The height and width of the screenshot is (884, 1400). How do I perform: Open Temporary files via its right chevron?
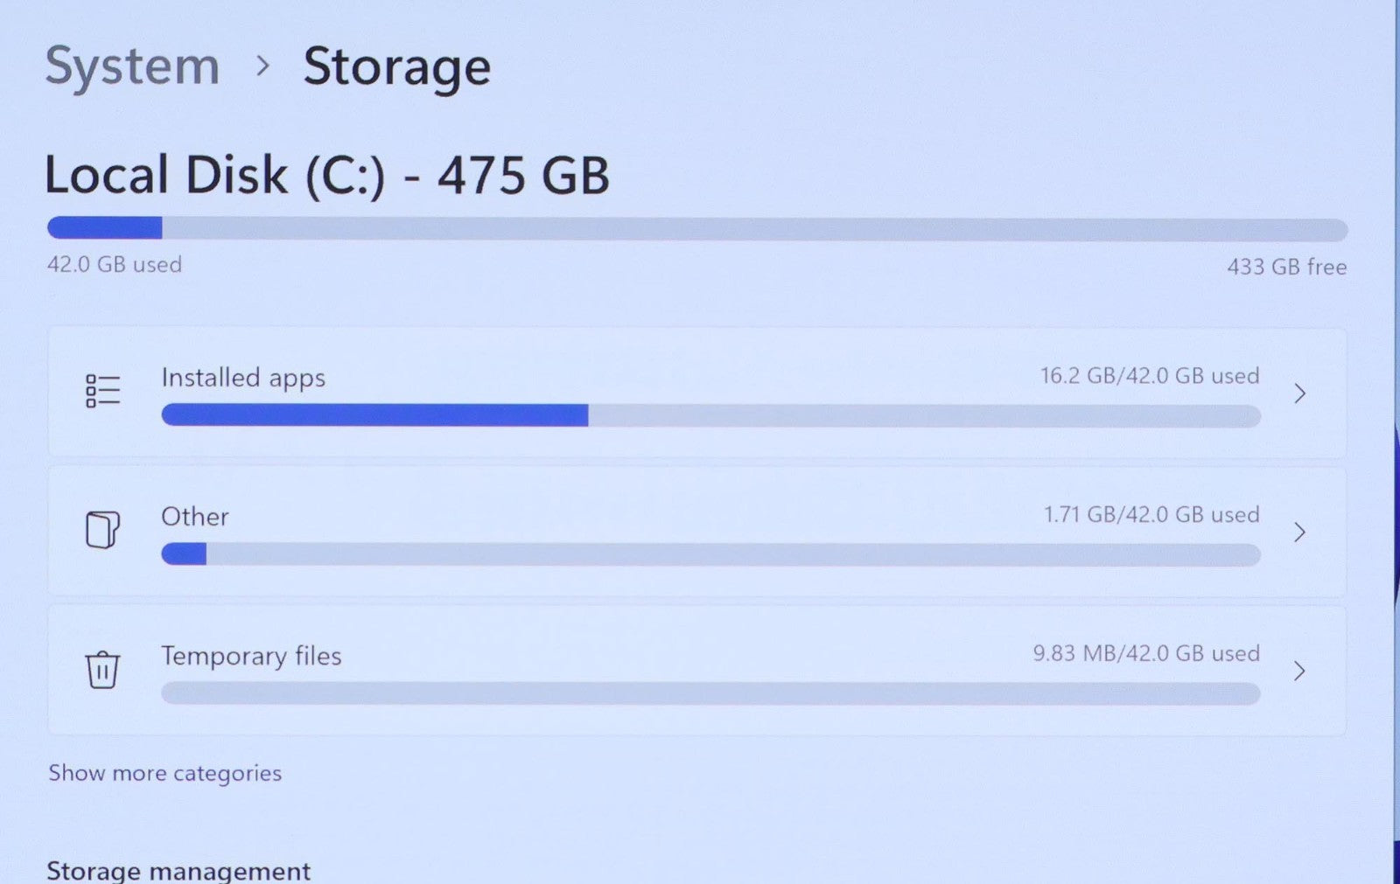point(1299,671)
